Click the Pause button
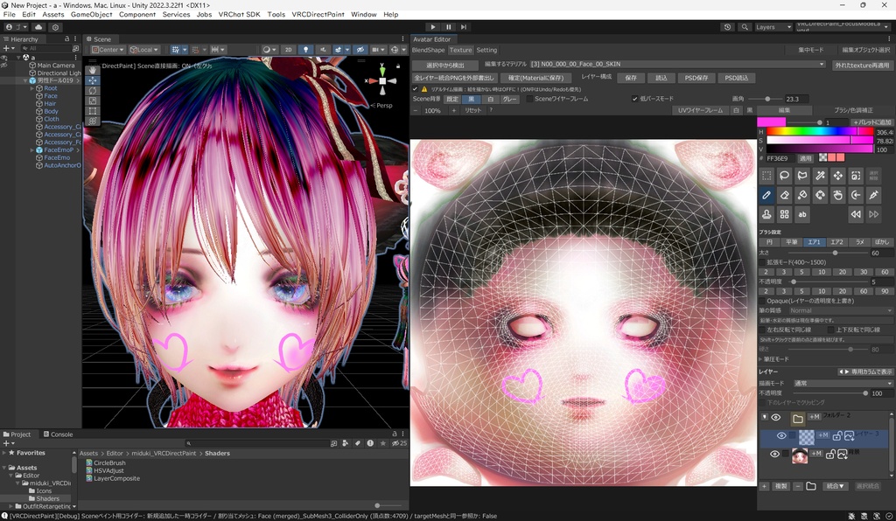Viewport: 896px width, 521px height. click(x=448, y=27)
